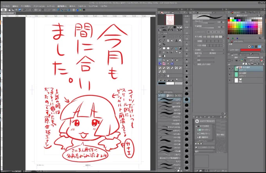Image resolution: width=266 pixels, height=173 pixels.
Task: Select the circular layer effect icon under 効果
Action: [x=249, y=47]
